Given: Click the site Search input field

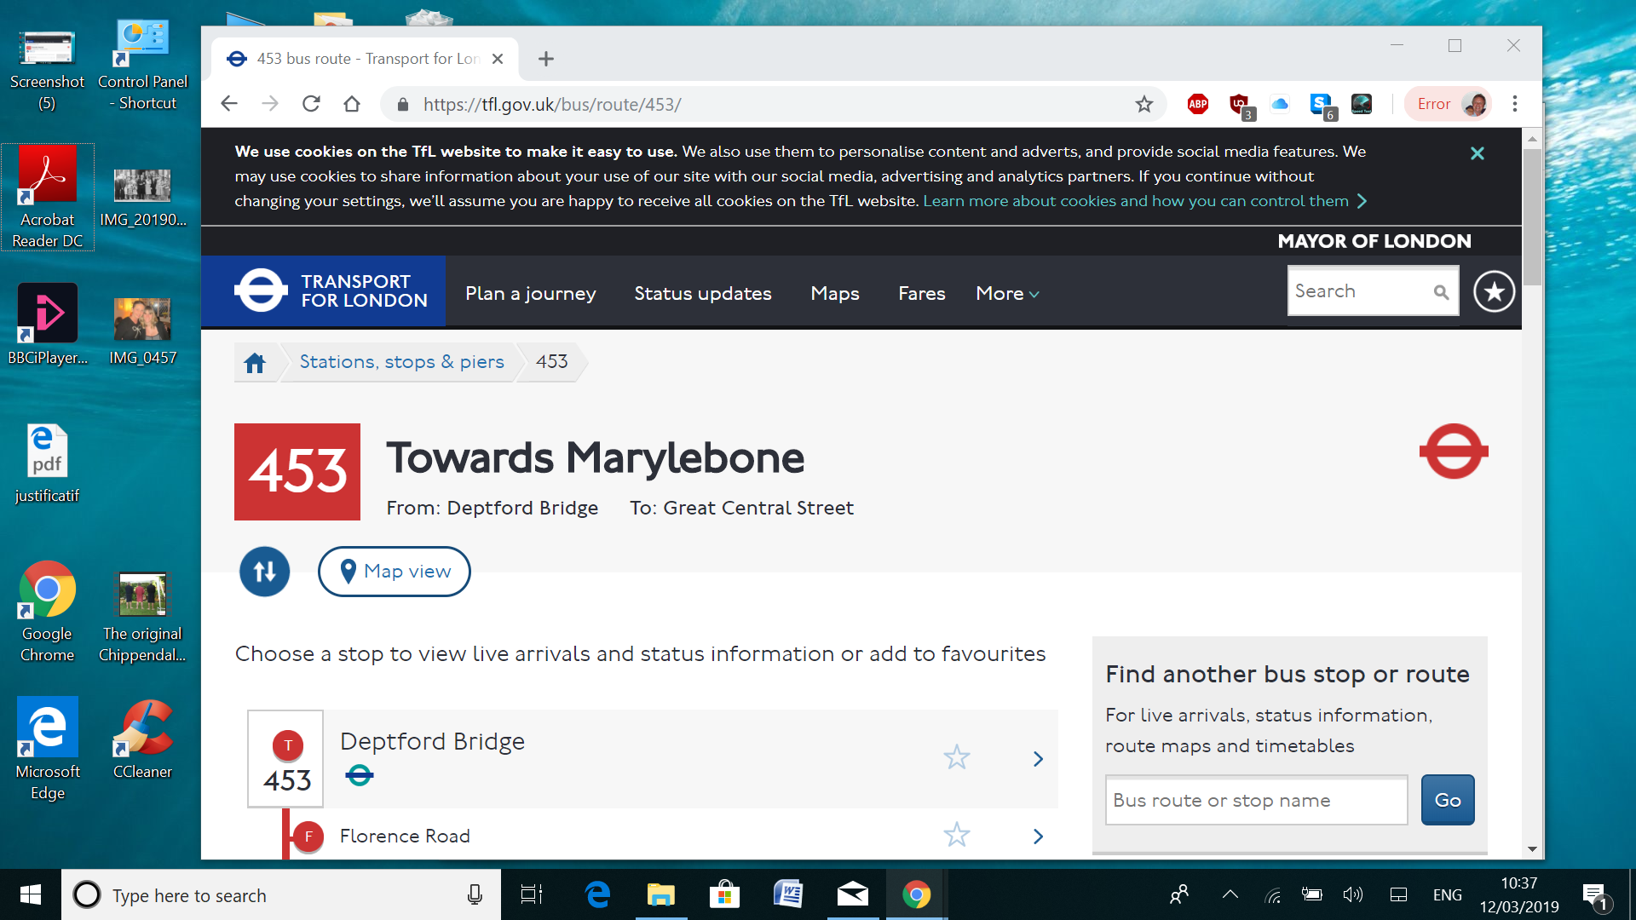Looking at the screenshot, I should pyautogui.click(x=1359, y=291).
